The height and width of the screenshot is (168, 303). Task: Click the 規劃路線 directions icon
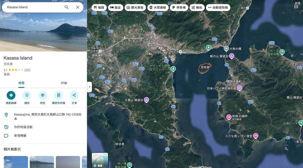click(11, 95)
